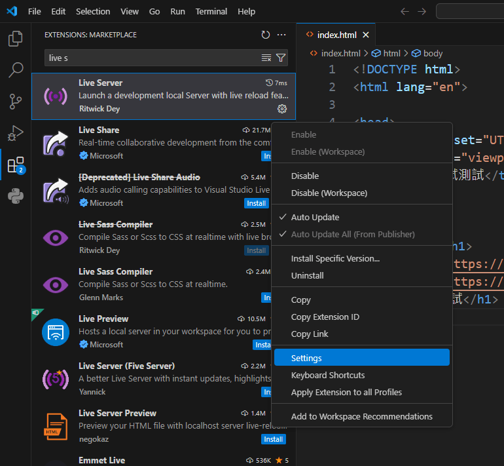Click the Live Server manage gear icon
This screenshot has width=504, height=466.
point(282,109)
